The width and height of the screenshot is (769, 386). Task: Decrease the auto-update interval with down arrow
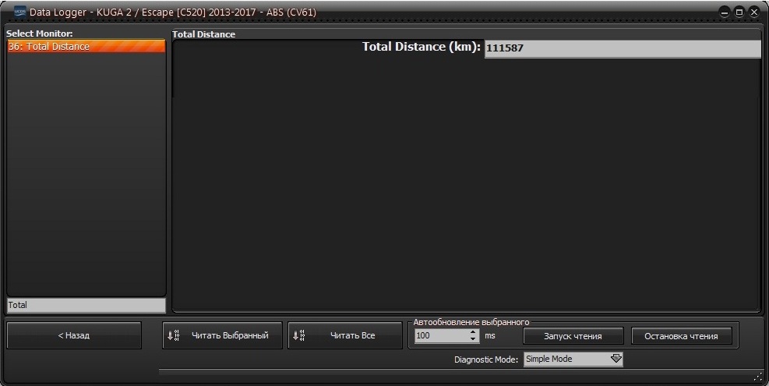tap(473, 340)
